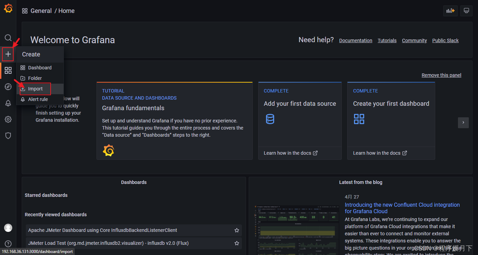Open the search magnifier in sidebar

(x=8, y=38)
